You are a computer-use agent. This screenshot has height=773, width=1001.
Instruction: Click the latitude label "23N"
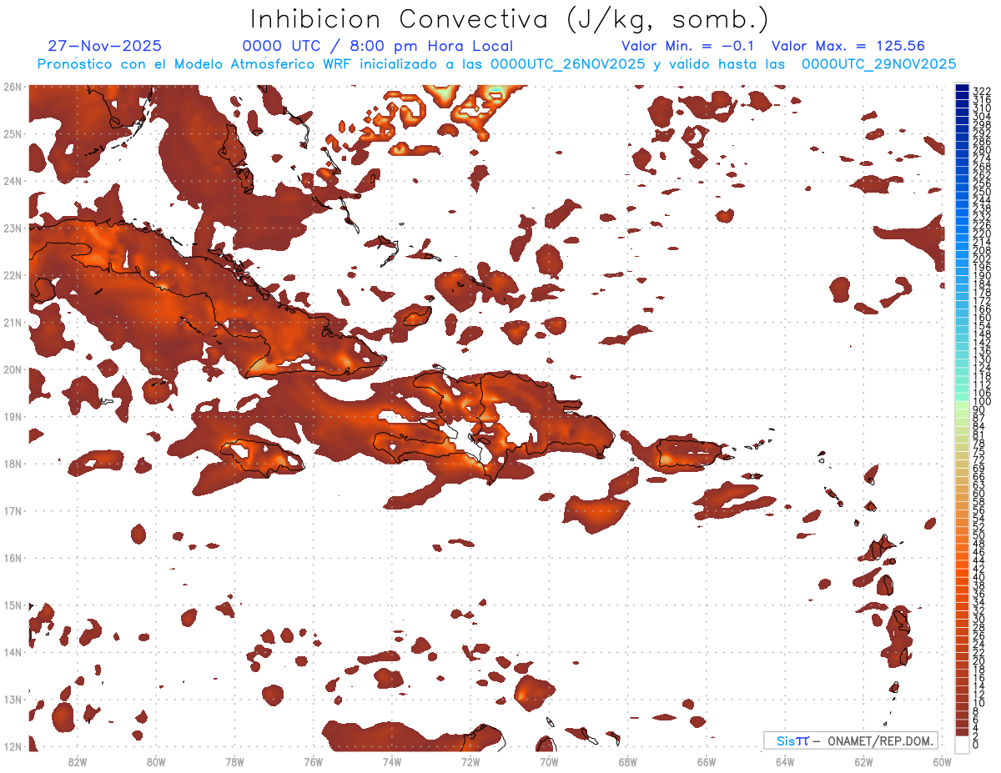click(12, 228)
